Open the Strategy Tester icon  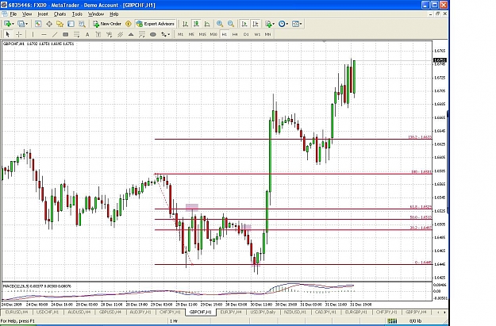82,24
